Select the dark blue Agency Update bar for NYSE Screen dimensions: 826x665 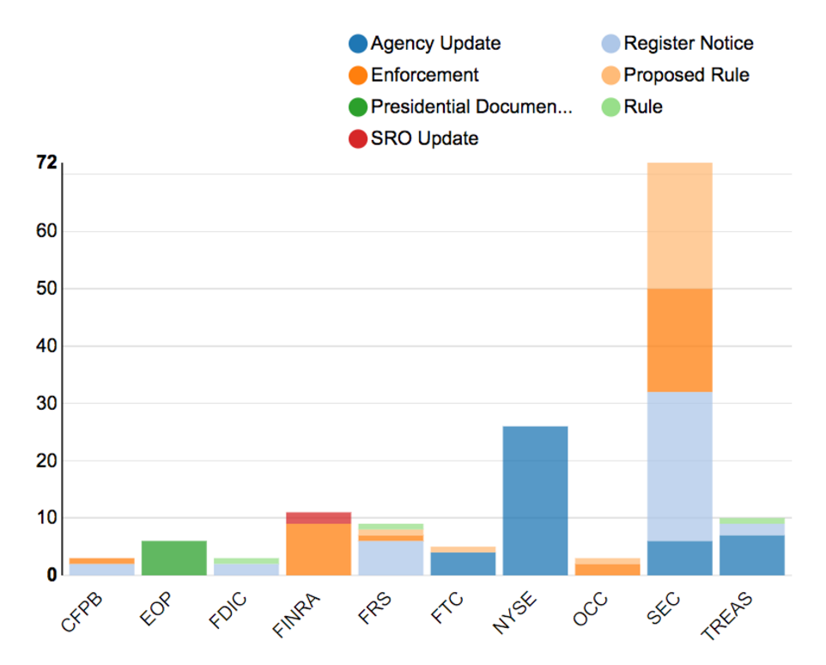(x=535, y=501)
